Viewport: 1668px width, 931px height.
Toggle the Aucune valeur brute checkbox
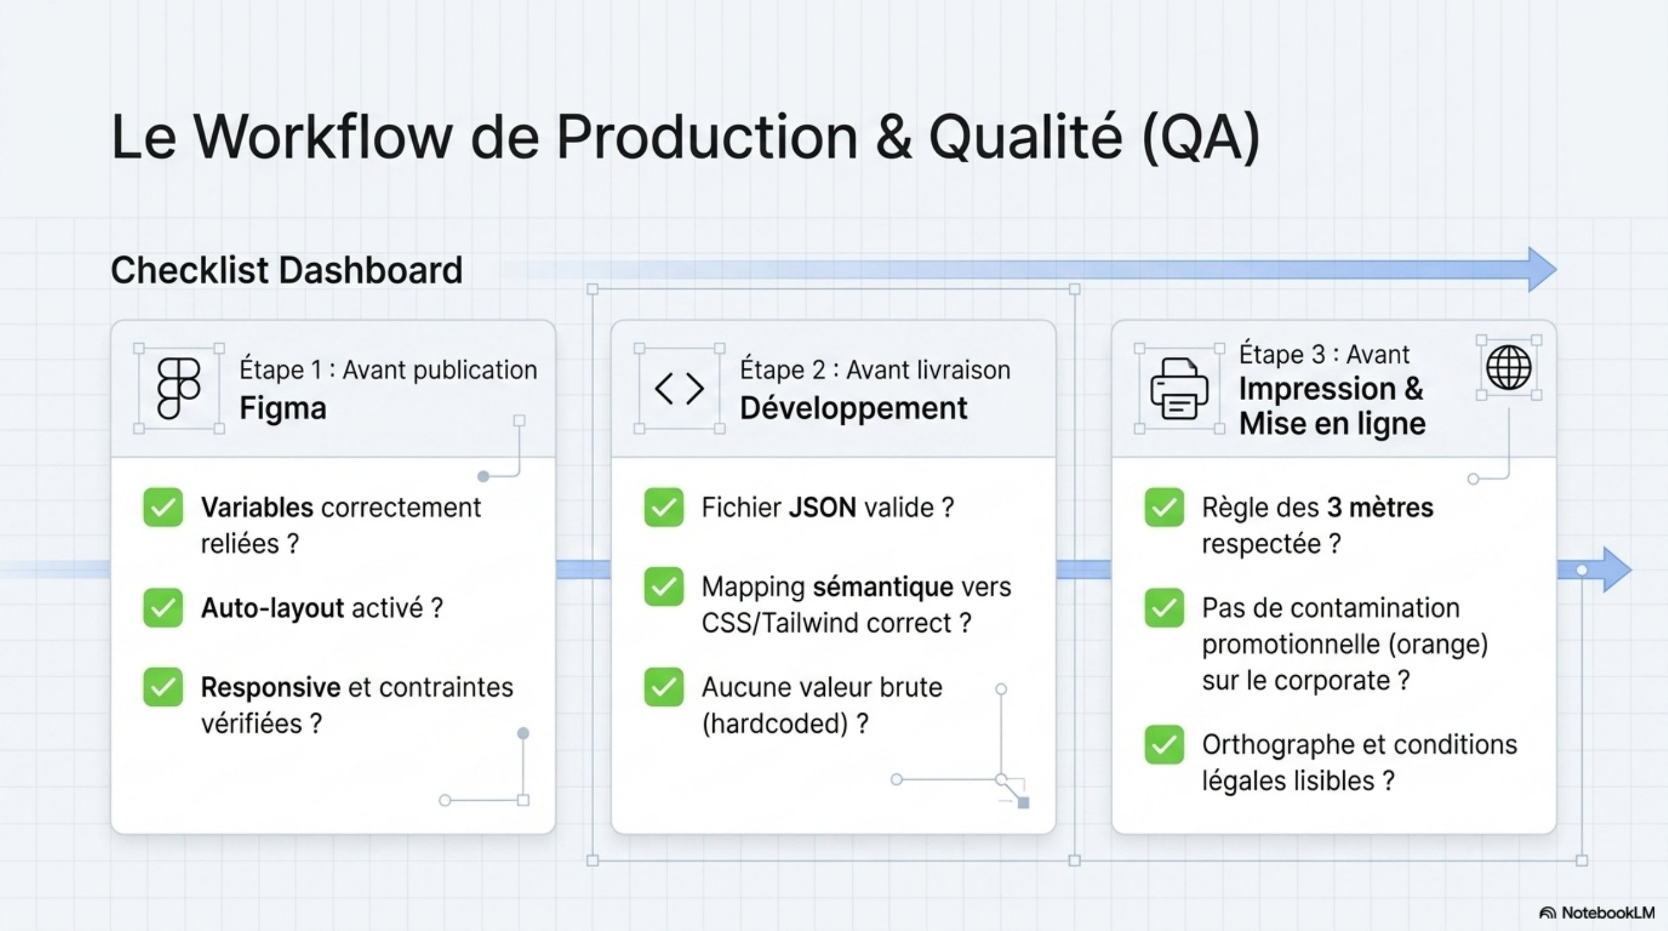coord(664,687)
